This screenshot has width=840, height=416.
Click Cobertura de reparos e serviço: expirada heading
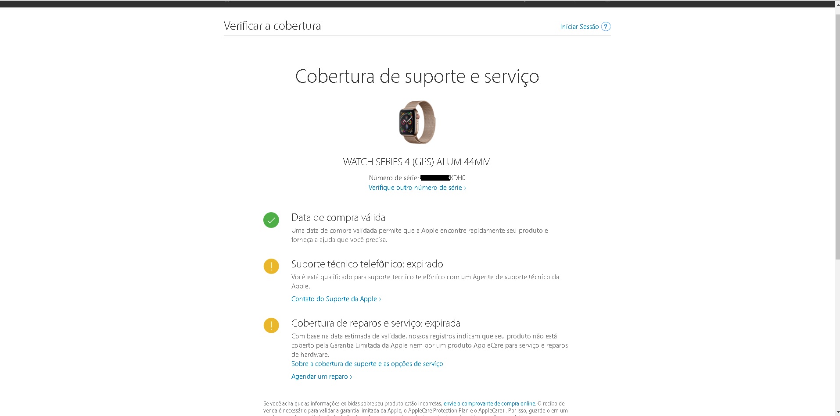(x=376, y=324)
